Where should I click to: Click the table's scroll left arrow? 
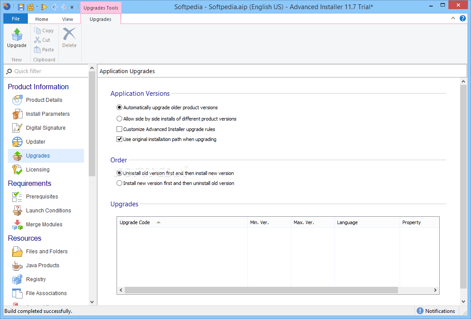[121, 290]
